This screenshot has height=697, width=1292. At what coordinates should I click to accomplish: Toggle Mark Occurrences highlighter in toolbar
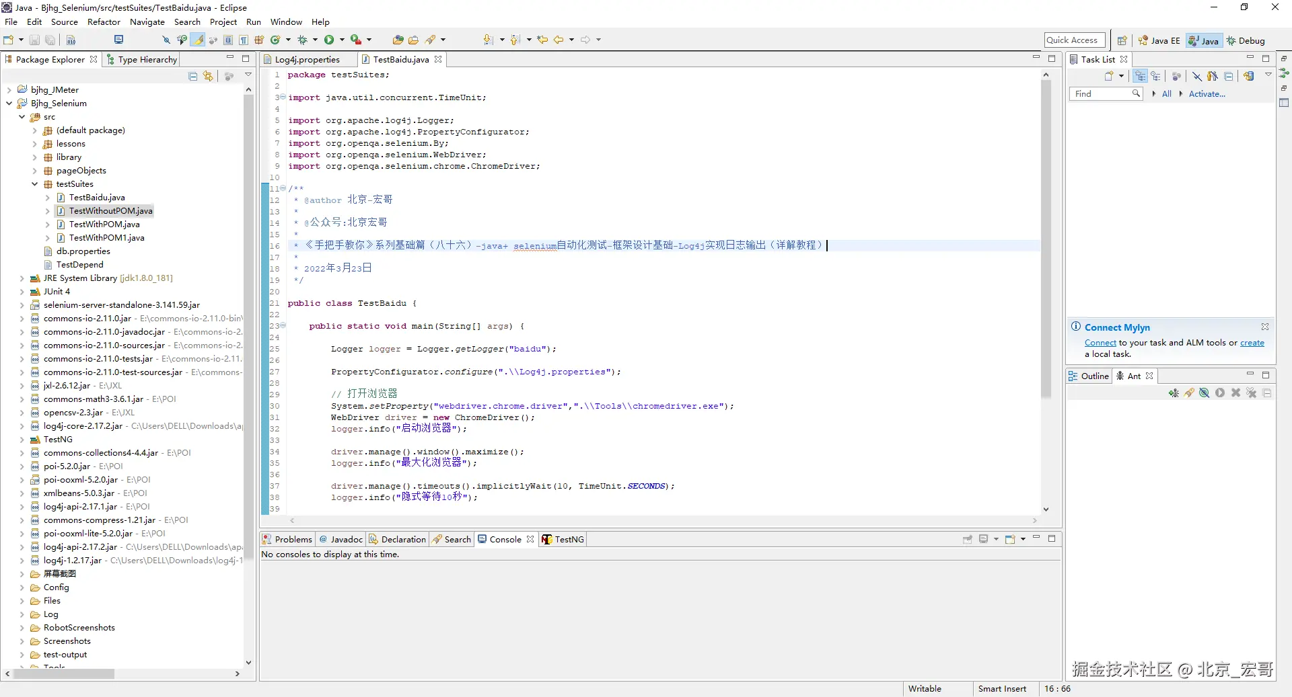198,40
